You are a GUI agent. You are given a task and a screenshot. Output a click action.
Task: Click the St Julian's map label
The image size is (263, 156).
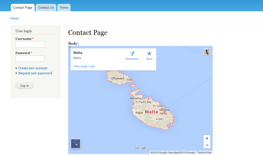click(159, 106)
